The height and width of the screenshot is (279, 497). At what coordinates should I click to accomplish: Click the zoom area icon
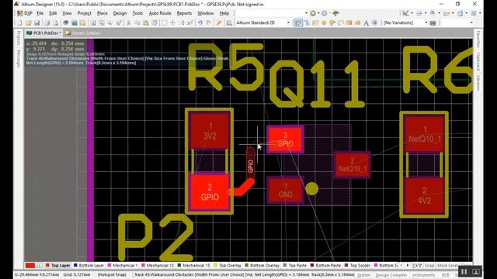pyautogui.click(x=102, y=22)
